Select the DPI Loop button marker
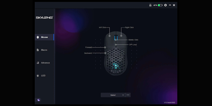The height and width of the screenshot is (106, 212). pos(116,45)
